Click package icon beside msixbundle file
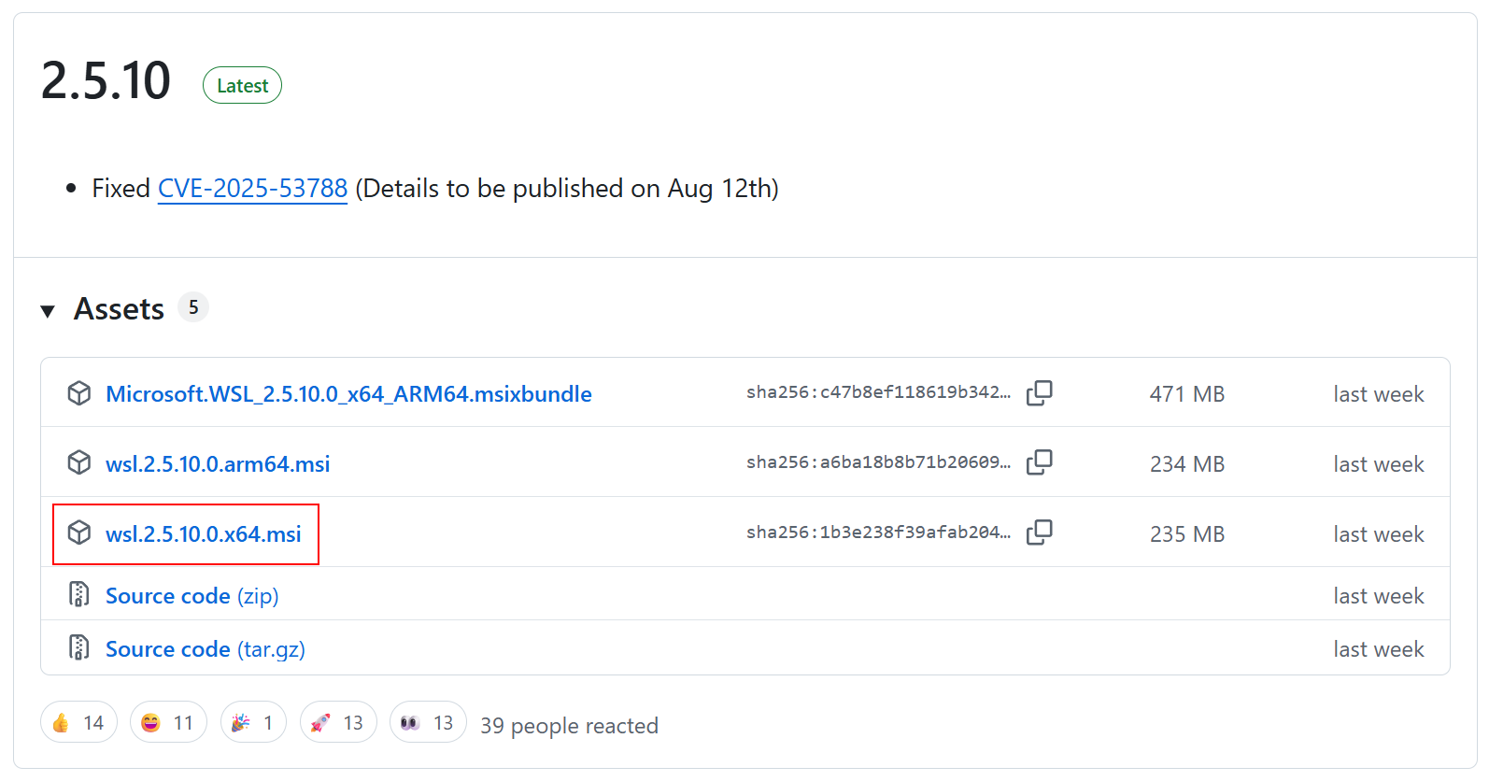The height and width of the screenshot is (781, 1489). [x=79, y=393]
